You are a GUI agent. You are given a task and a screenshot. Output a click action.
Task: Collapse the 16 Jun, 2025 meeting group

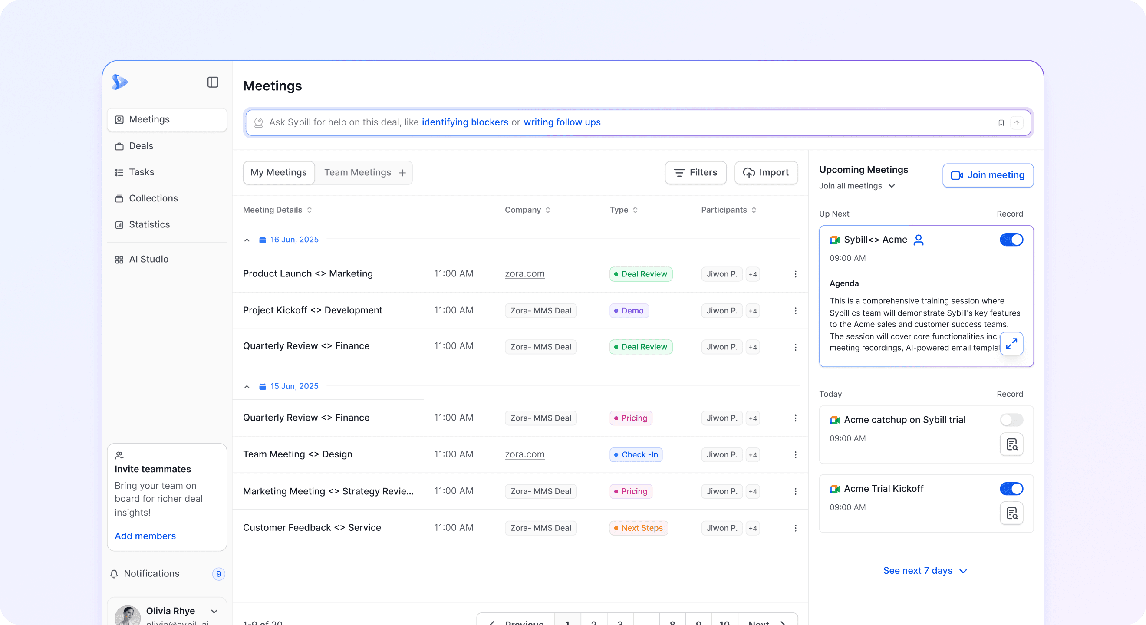(x=247, y=240)
